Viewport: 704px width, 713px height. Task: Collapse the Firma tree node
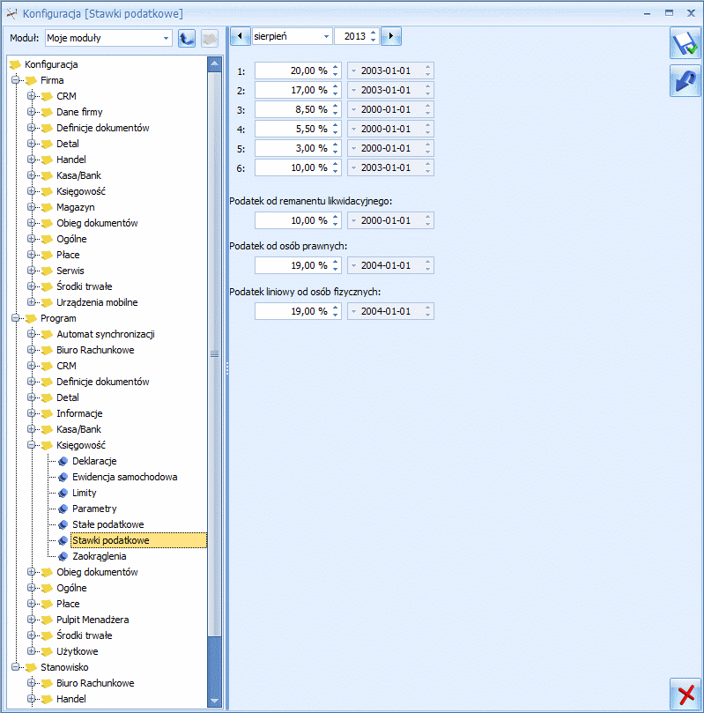point(16,80)
